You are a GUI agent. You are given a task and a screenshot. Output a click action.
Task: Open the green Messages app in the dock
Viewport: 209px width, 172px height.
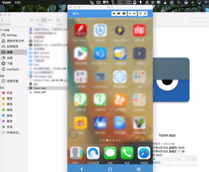tap(110, 153)
